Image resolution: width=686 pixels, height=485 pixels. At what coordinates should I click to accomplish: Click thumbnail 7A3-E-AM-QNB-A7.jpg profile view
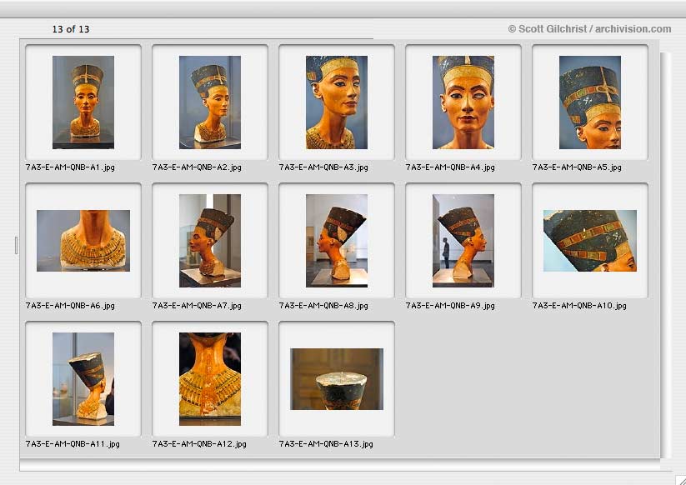pos(209,241)
